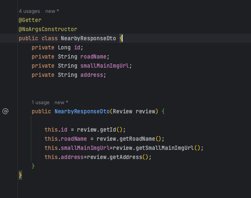Click the roadName field declaration
251x198 pixels.
click(93, 56)
